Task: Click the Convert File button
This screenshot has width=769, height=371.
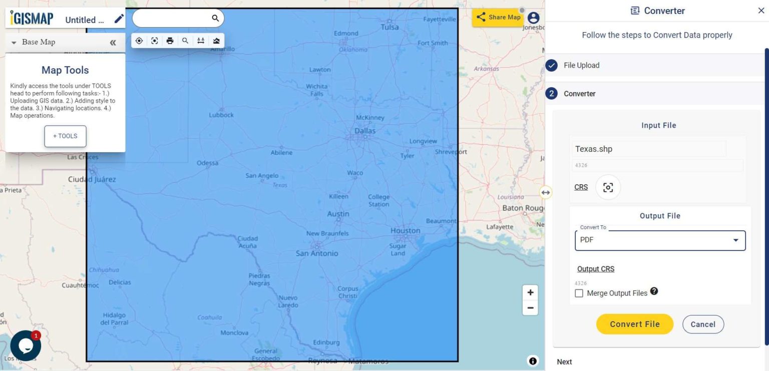Action: click(x=634, y=324)
